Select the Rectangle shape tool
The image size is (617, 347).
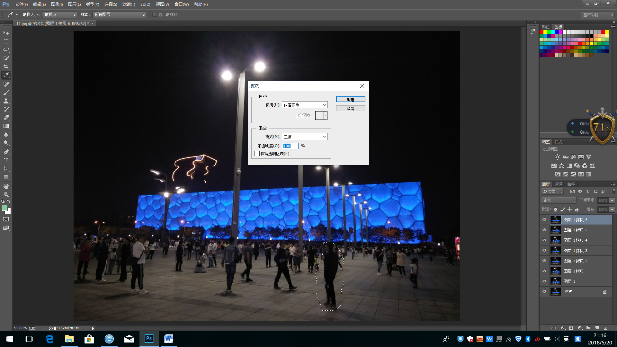coord(6,177)
